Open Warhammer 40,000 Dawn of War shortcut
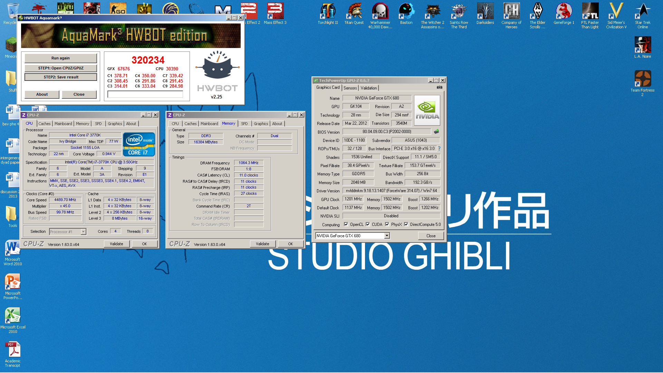Viewport: 663px width, 373px height. tap(380, 16)
